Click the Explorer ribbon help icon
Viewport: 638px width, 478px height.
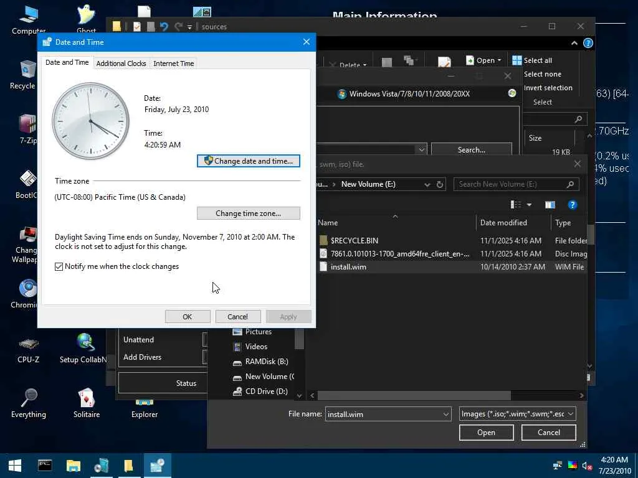click(x=588, y=43)
